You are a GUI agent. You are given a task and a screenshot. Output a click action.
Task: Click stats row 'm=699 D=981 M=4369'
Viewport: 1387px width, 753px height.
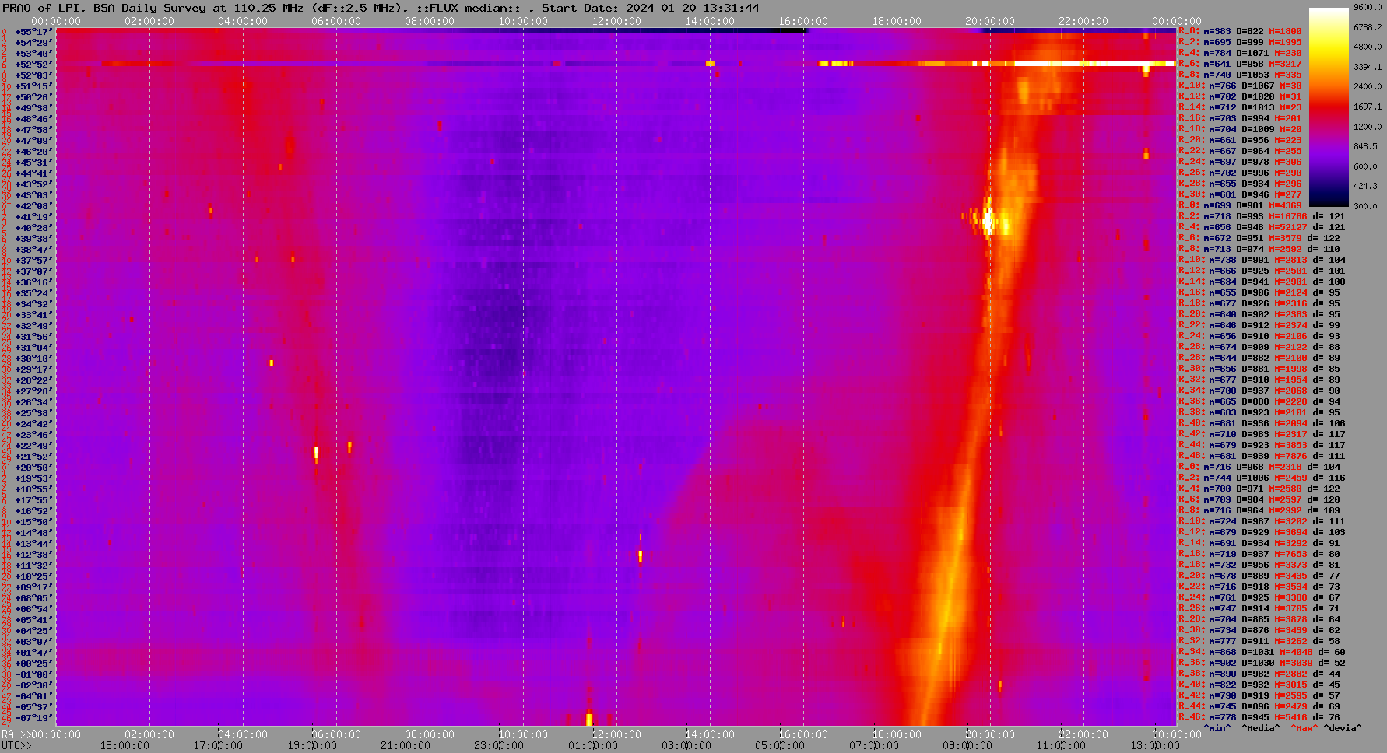click(1240, 205)
